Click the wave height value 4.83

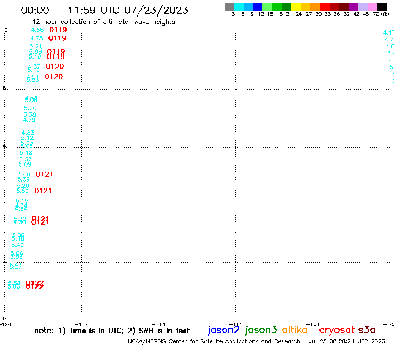[x=28, y=133]
